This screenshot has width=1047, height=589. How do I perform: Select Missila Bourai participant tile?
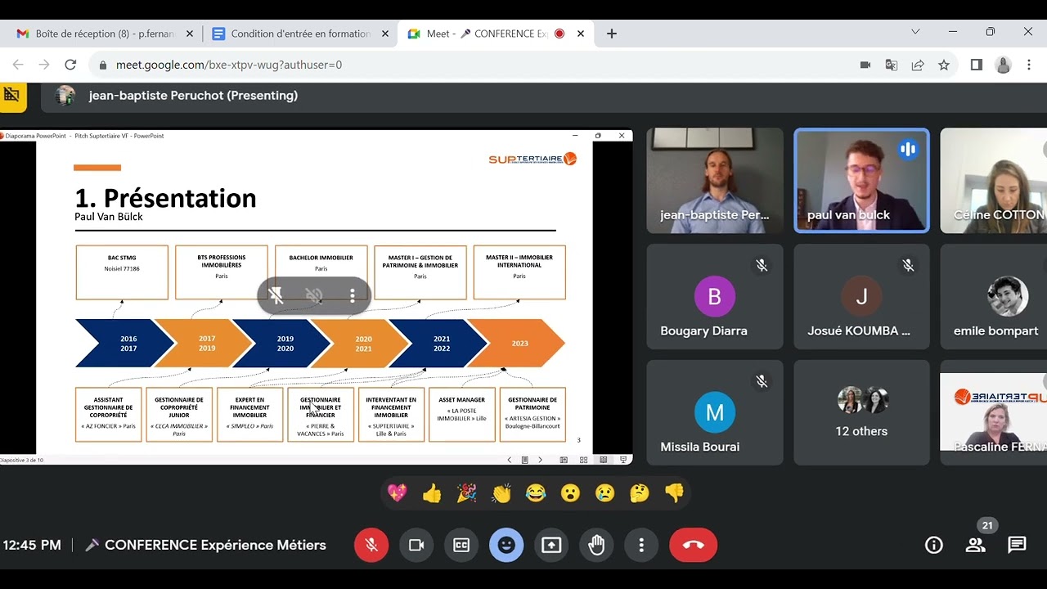coord(715,412)
